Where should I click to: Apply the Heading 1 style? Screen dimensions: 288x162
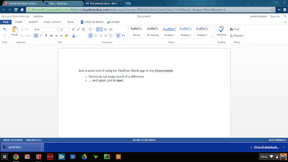169,31
